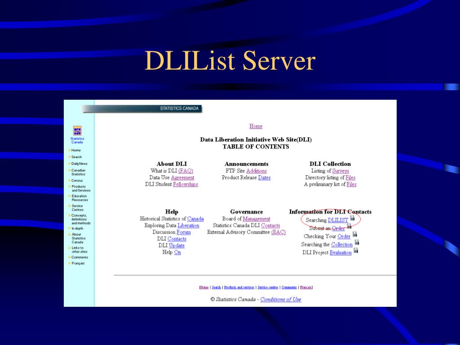Click the DLILIST search link
Viewport: 460px width, 345px height.
[338, 220]
